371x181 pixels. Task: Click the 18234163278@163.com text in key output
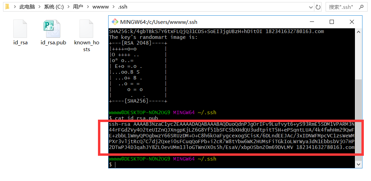(325, 148)
